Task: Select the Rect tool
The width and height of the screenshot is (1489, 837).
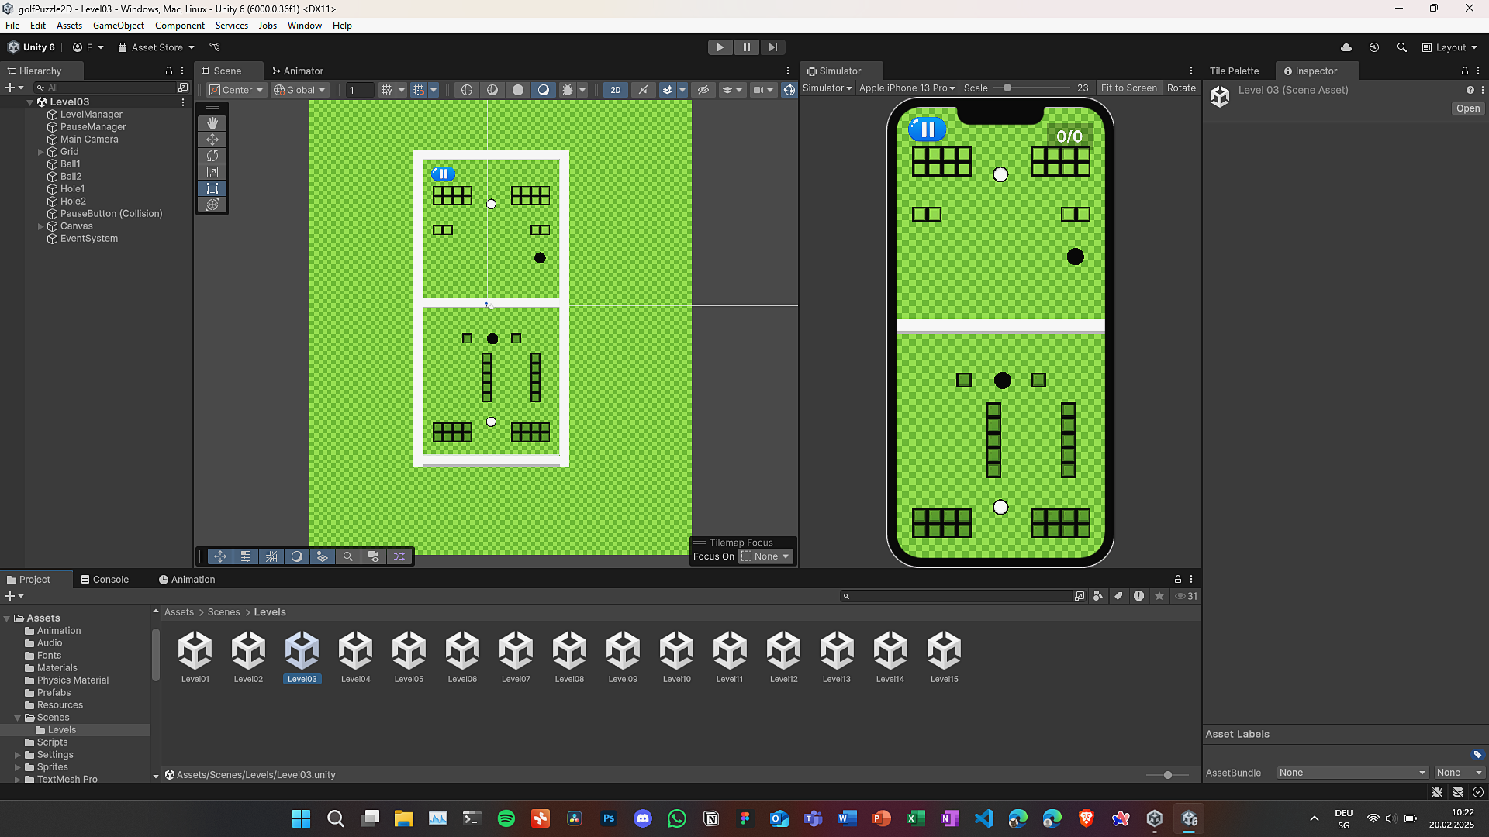Action: pyautogui.click(x=212, y=188)
